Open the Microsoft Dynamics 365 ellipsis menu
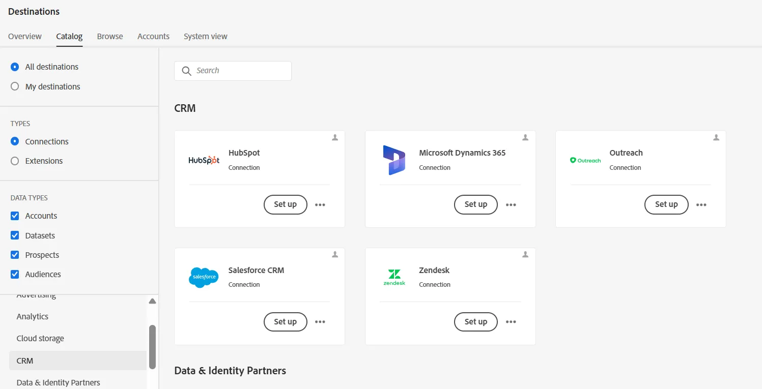The height and width of the screenshot is (389, 762). click(511, 204)
